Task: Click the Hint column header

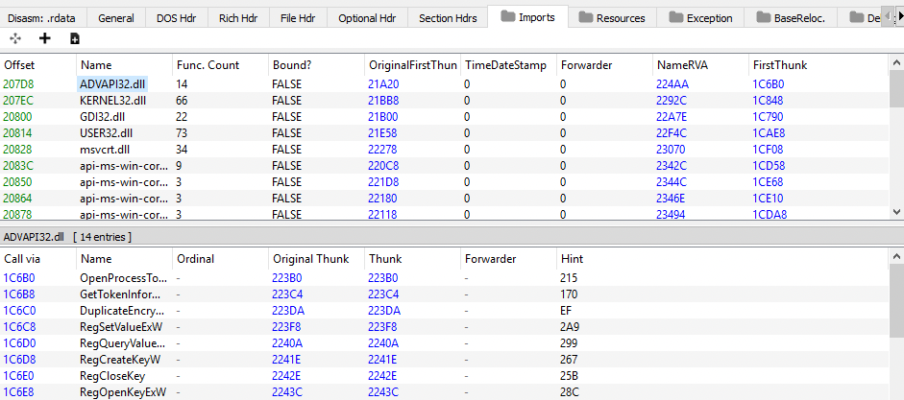Action: [572, 259]
